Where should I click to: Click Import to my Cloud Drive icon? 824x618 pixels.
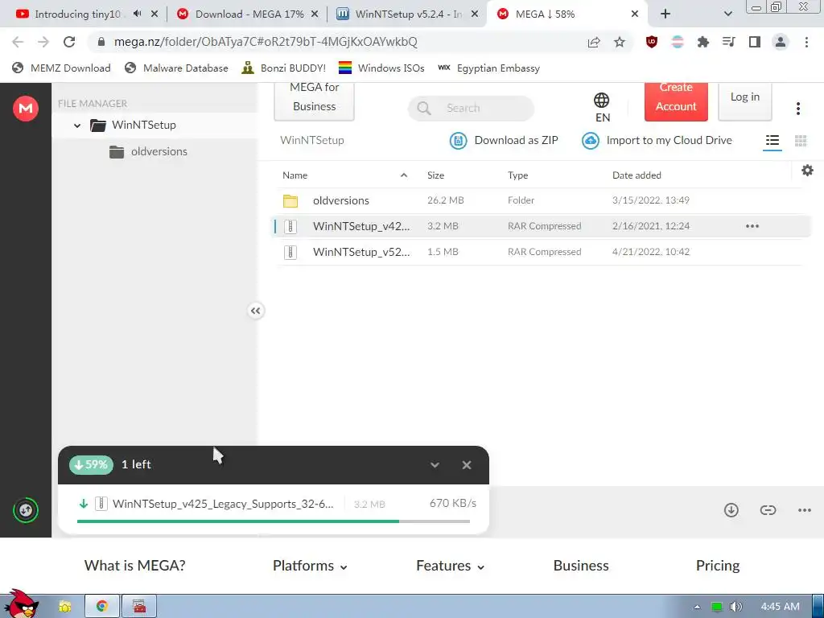click(x=590, y=140)
